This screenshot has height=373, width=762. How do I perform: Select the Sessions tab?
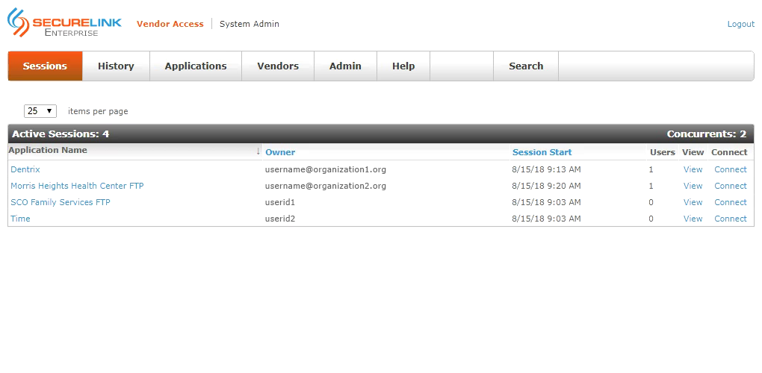pos(45,66)
